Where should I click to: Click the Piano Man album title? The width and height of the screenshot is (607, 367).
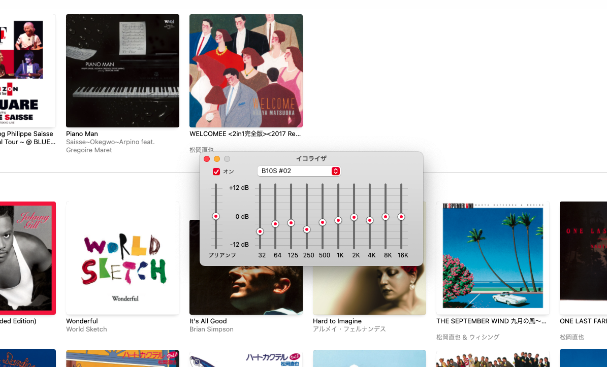point(82,134)
